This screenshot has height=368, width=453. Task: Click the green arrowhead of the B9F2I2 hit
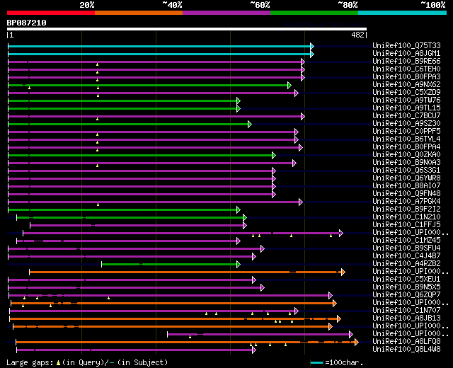(239, 209)
